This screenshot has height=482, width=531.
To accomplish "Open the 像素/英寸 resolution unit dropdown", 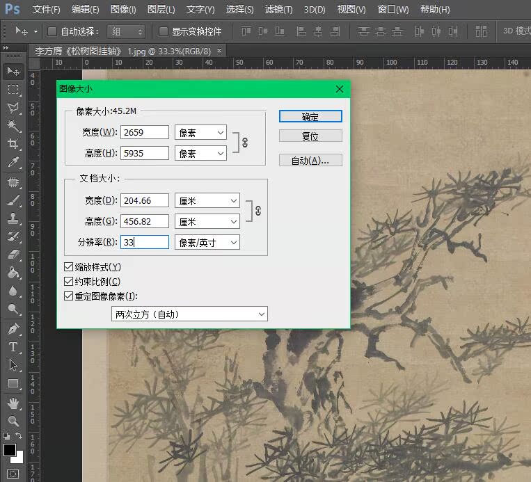I will click(x=207, y=242).
